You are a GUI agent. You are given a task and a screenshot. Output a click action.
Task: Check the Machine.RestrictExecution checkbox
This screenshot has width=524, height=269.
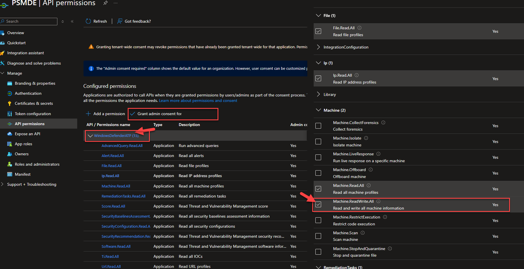[318, 220]
